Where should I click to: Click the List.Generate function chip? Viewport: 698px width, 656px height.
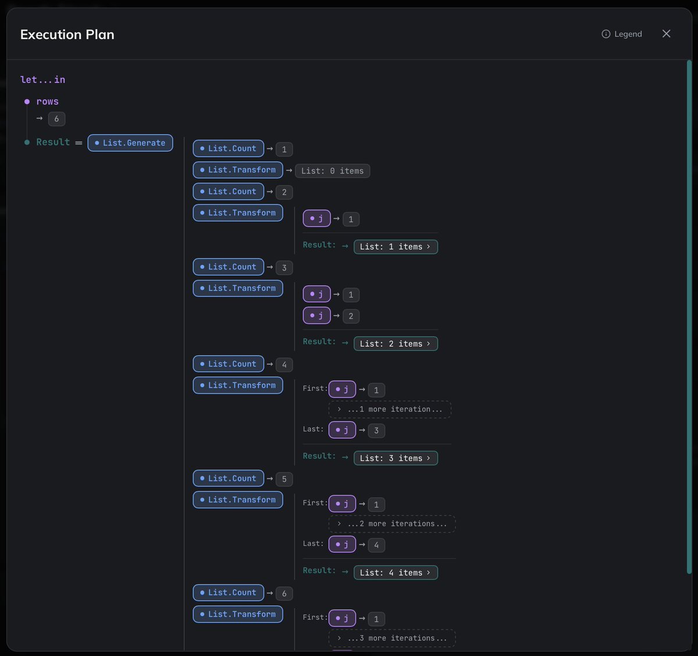(x=130, y=143)
